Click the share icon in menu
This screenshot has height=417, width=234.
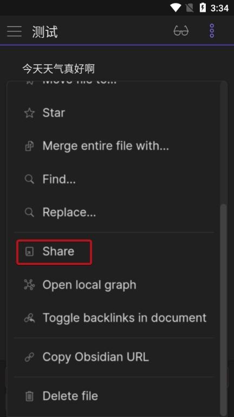click(x=29, y=251)
